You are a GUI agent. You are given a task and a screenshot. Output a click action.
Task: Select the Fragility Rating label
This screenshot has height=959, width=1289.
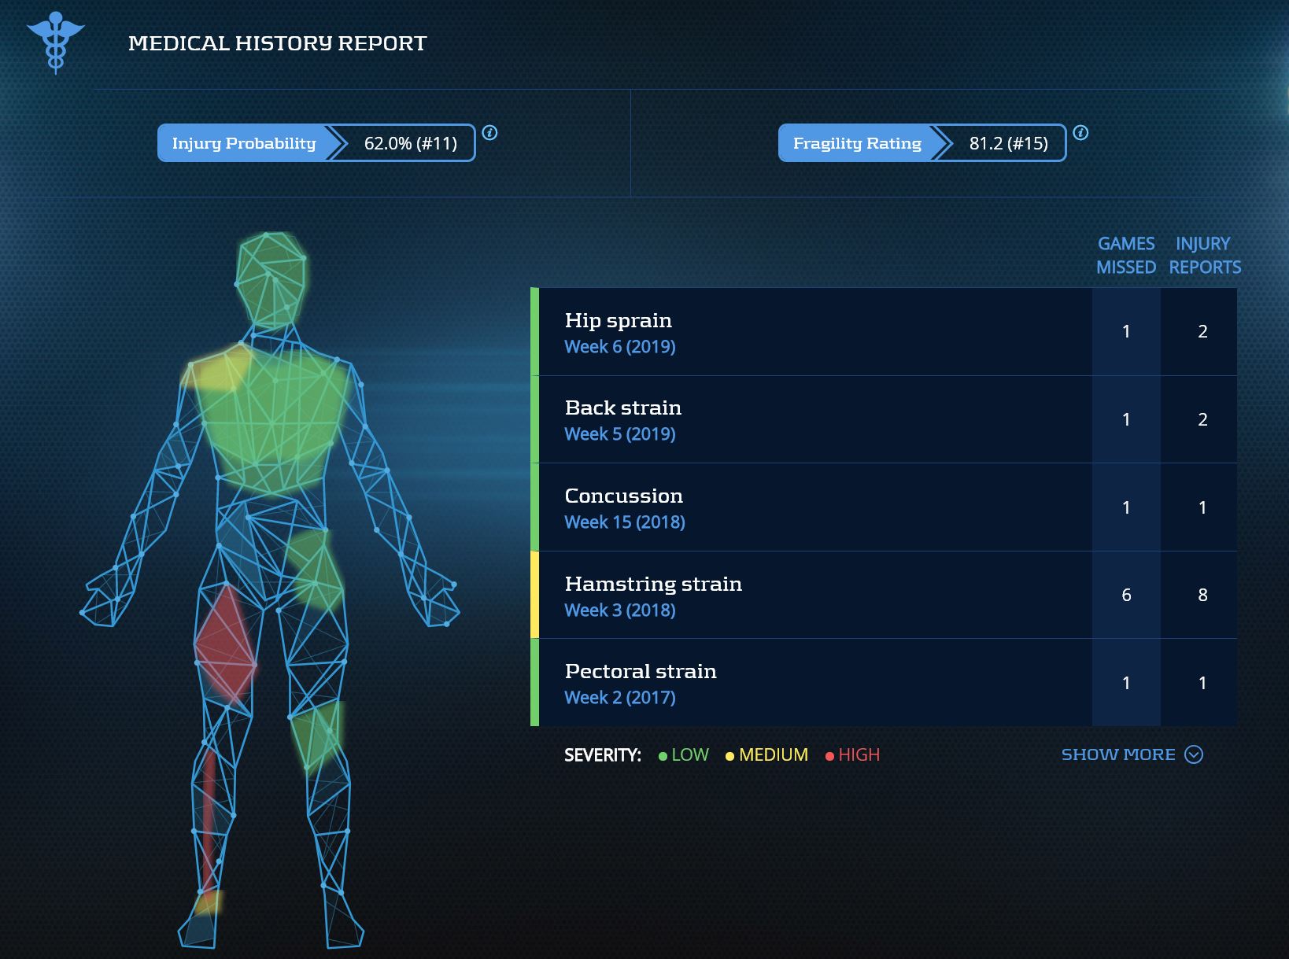click(x=856, y=143)
